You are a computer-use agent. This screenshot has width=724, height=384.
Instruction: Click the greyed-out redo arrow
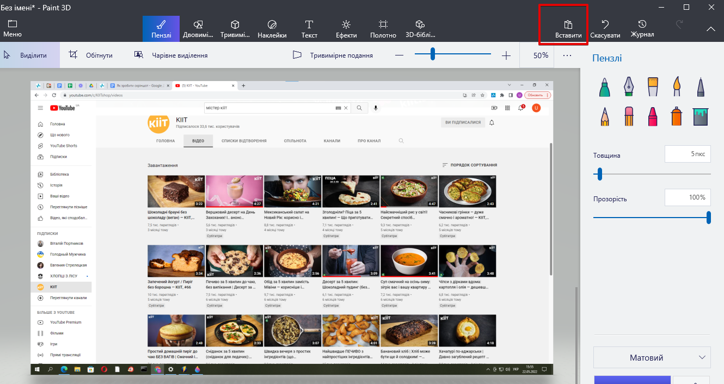click(679, 24)
